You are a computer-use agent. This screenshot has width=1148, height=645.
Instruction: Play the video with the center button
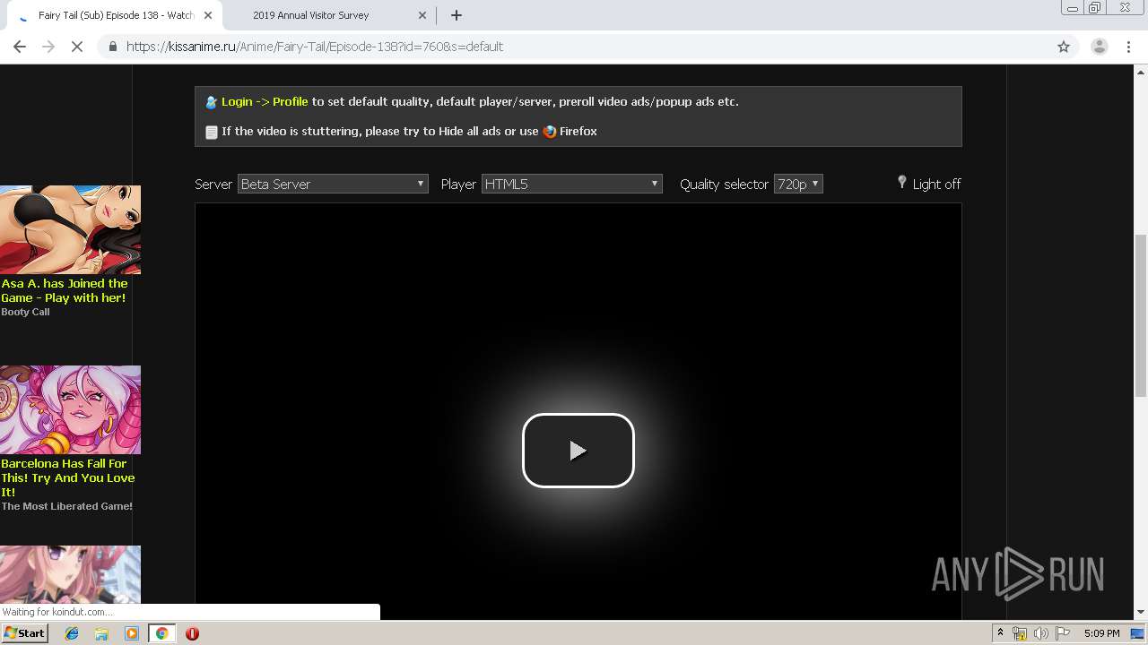point(578,451)
